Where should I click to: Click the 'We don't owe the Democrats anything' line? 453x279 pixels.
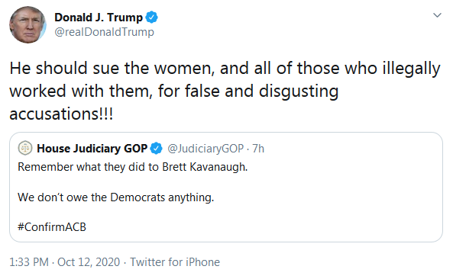pos(116,197)
